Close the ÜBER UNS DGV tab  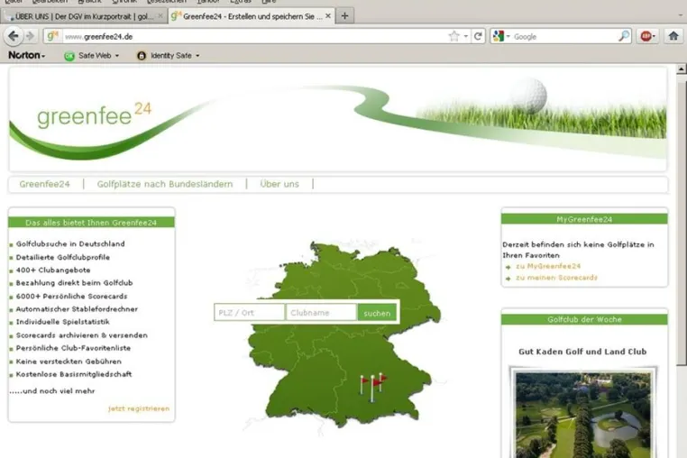160,16
